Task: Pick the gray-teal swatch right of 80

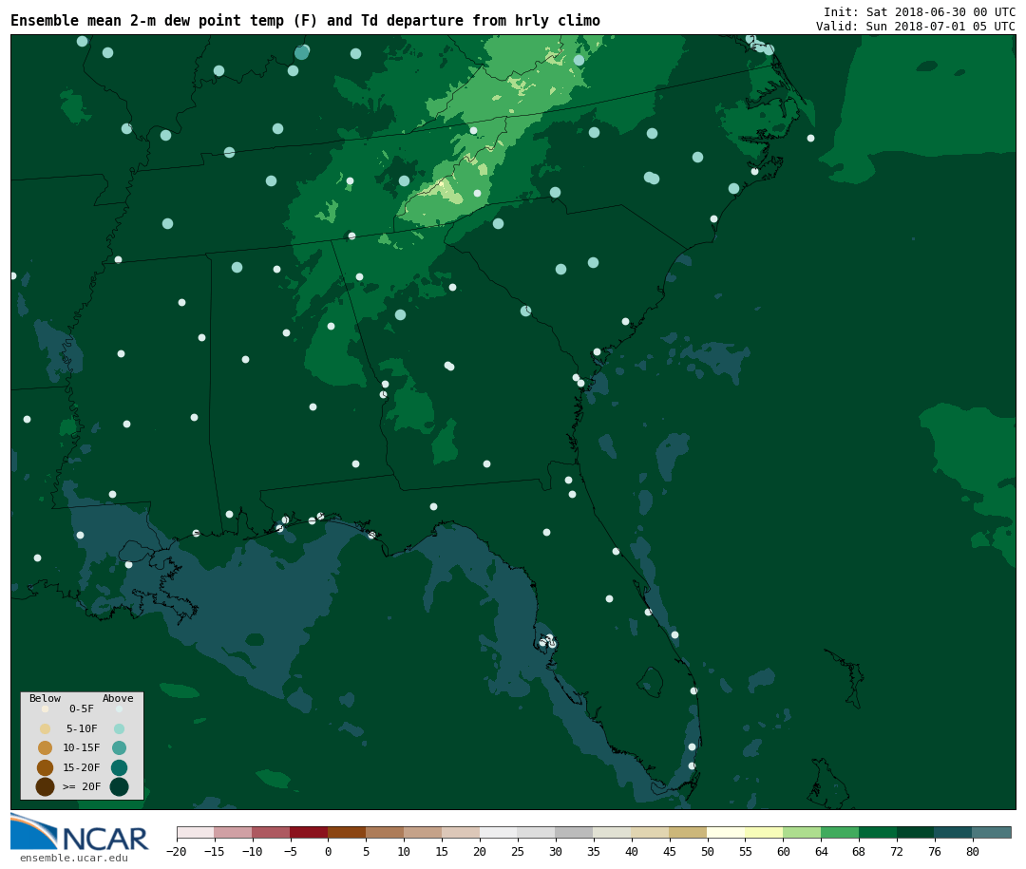Action: pos(992,832)
